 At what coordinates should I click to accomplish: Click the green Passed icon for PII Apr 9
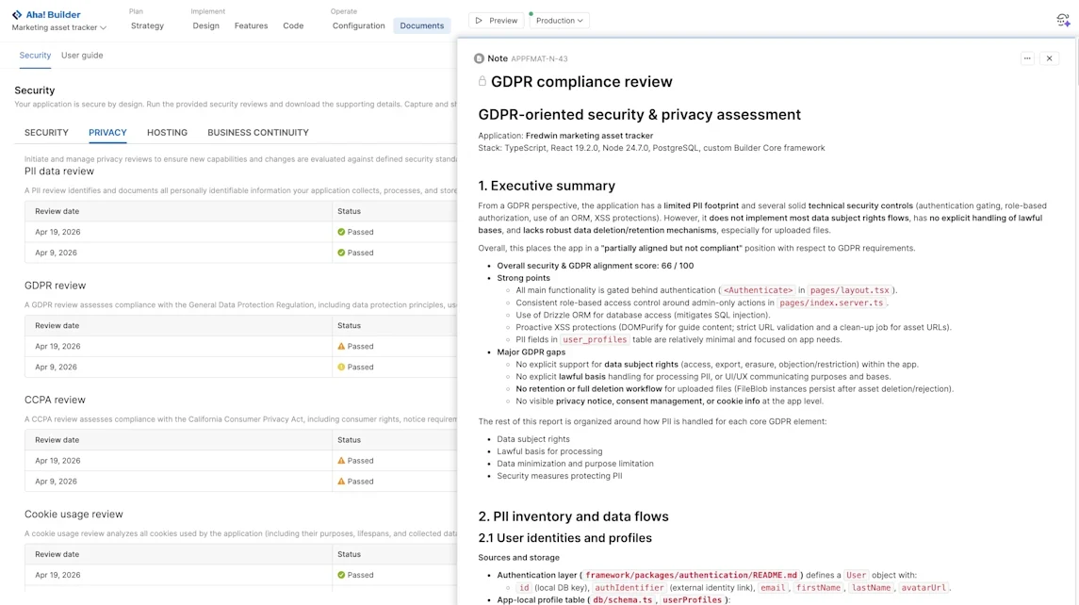[341, 253]
